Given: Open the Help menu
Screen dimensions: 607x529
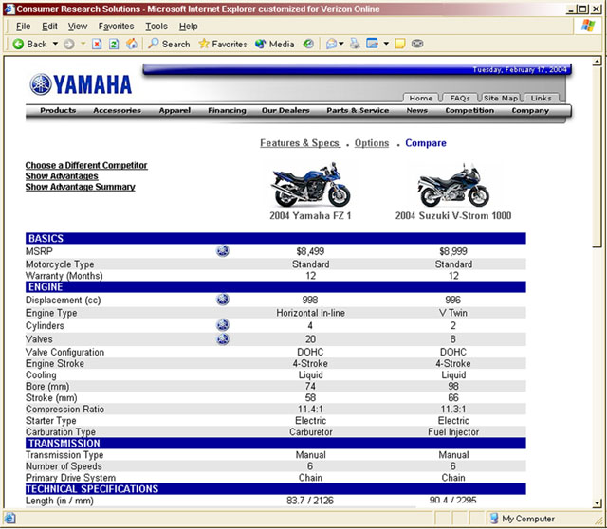Looking at the screenshot, I should 188,27.
